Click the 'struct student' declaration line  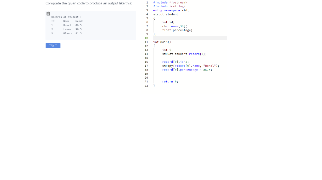[x=166, y=14]
